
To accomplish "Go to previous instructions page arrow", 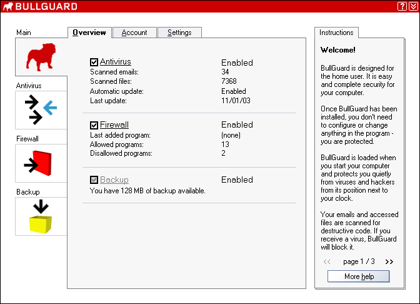I will [327, 261].
